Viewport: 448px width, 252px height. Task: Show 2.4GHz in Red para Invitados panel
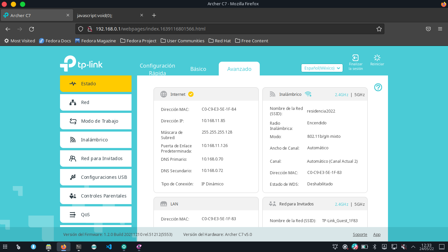341,204
